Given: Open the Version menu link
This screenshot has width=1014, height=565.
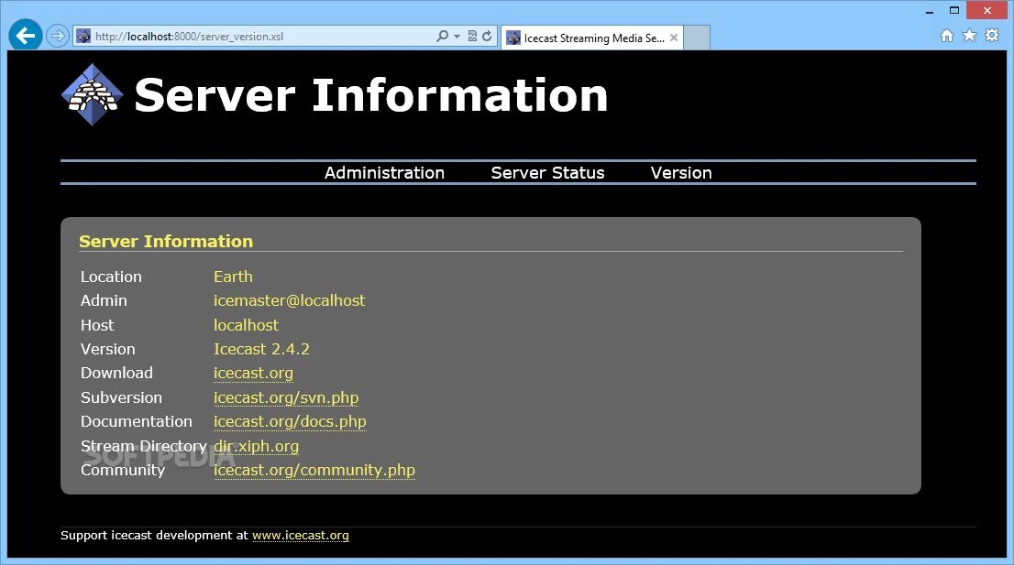Looking at the screenshot, I should [x=681, y=173].
